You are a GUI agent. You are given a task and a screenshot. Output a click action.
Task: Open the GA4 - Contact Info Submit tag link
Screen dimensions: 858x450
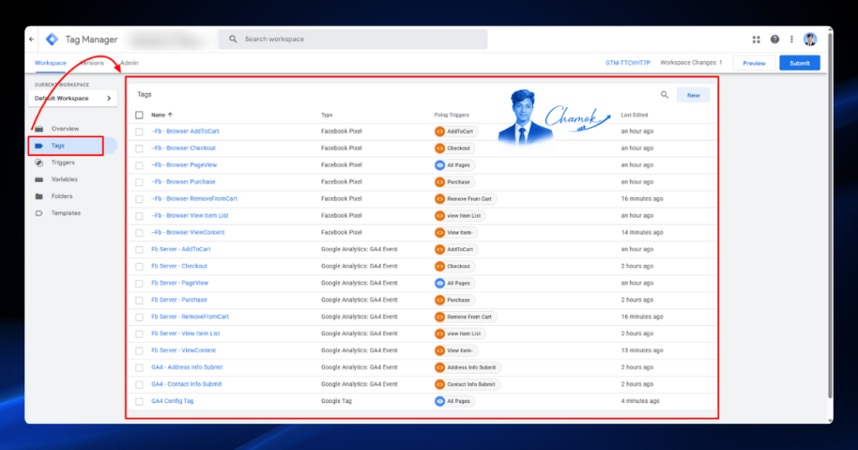[x=187, y=385]
